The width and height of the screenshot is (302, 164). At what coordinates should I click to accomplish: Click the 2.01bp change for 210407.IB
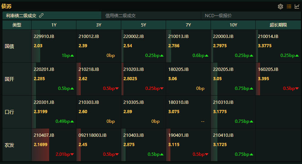pos(65,154)
